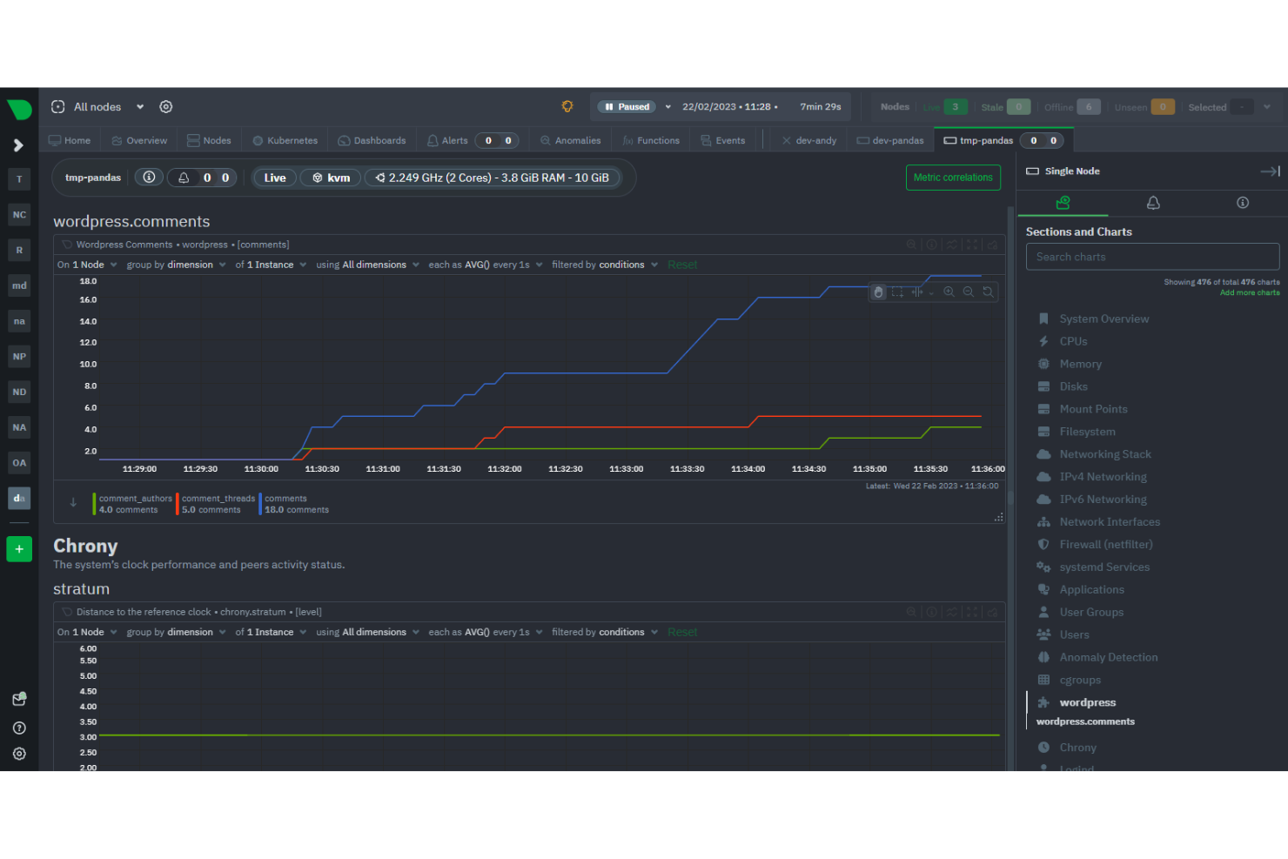Click the Search charts input field

1152,256
